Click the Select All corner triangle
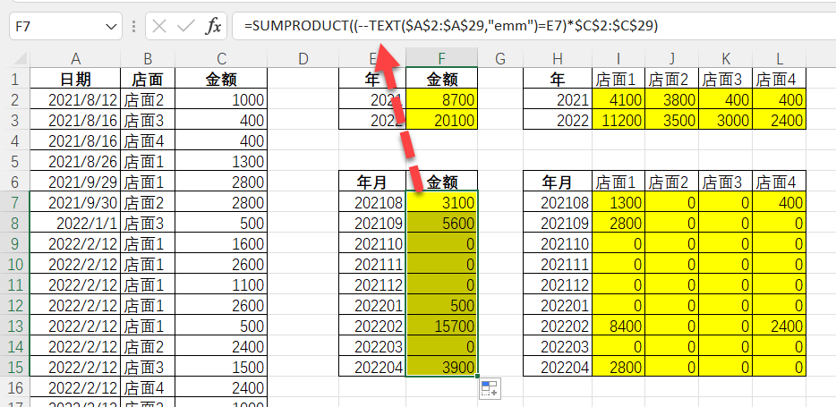This screenshot has height=407, width=836. [21, 58]
